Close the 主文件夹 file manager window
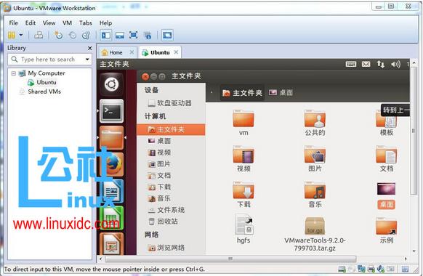 point(145,76)
